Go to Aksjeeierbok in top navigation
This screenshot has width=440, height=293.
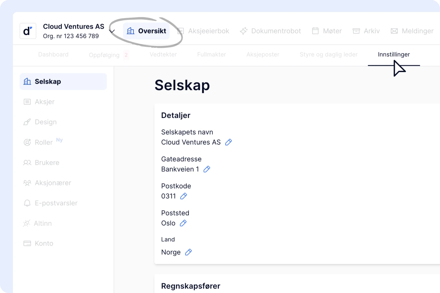pos(204,31)
